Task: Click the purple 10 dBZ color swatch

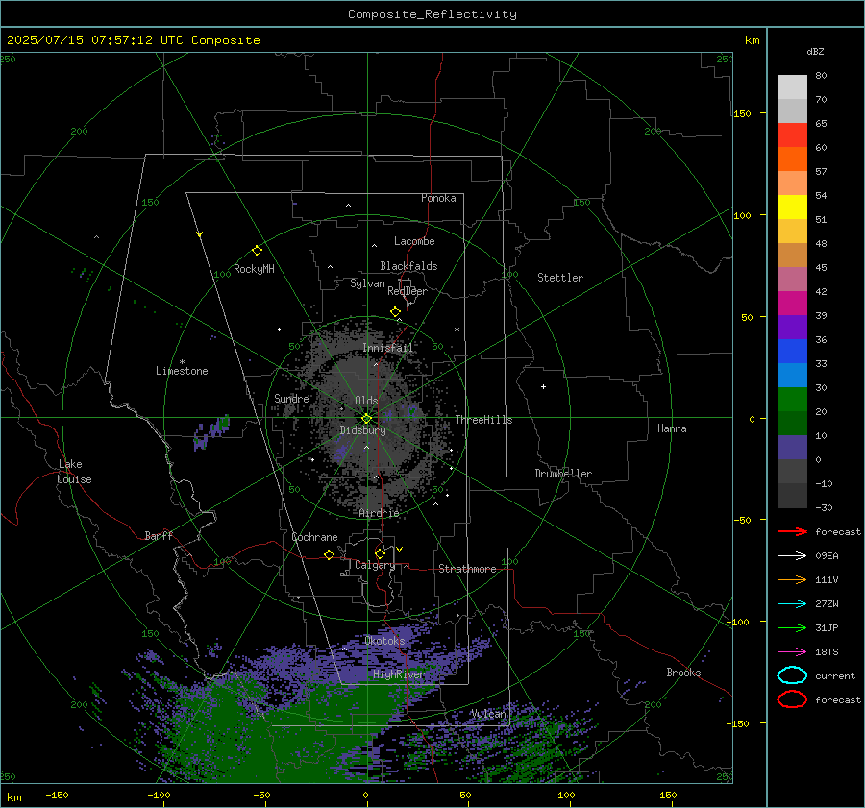Action: (792, 448)
